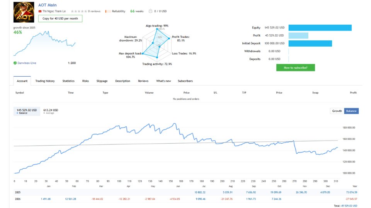The width and height of the screenshot is (371, 208).
Task: Switch to the Subscribers tab
Action: tap(185, 81)
